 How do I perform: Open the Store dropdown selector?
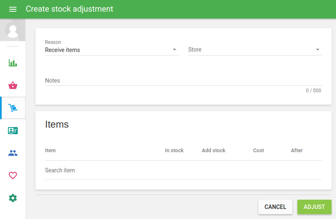click(255, 50)
